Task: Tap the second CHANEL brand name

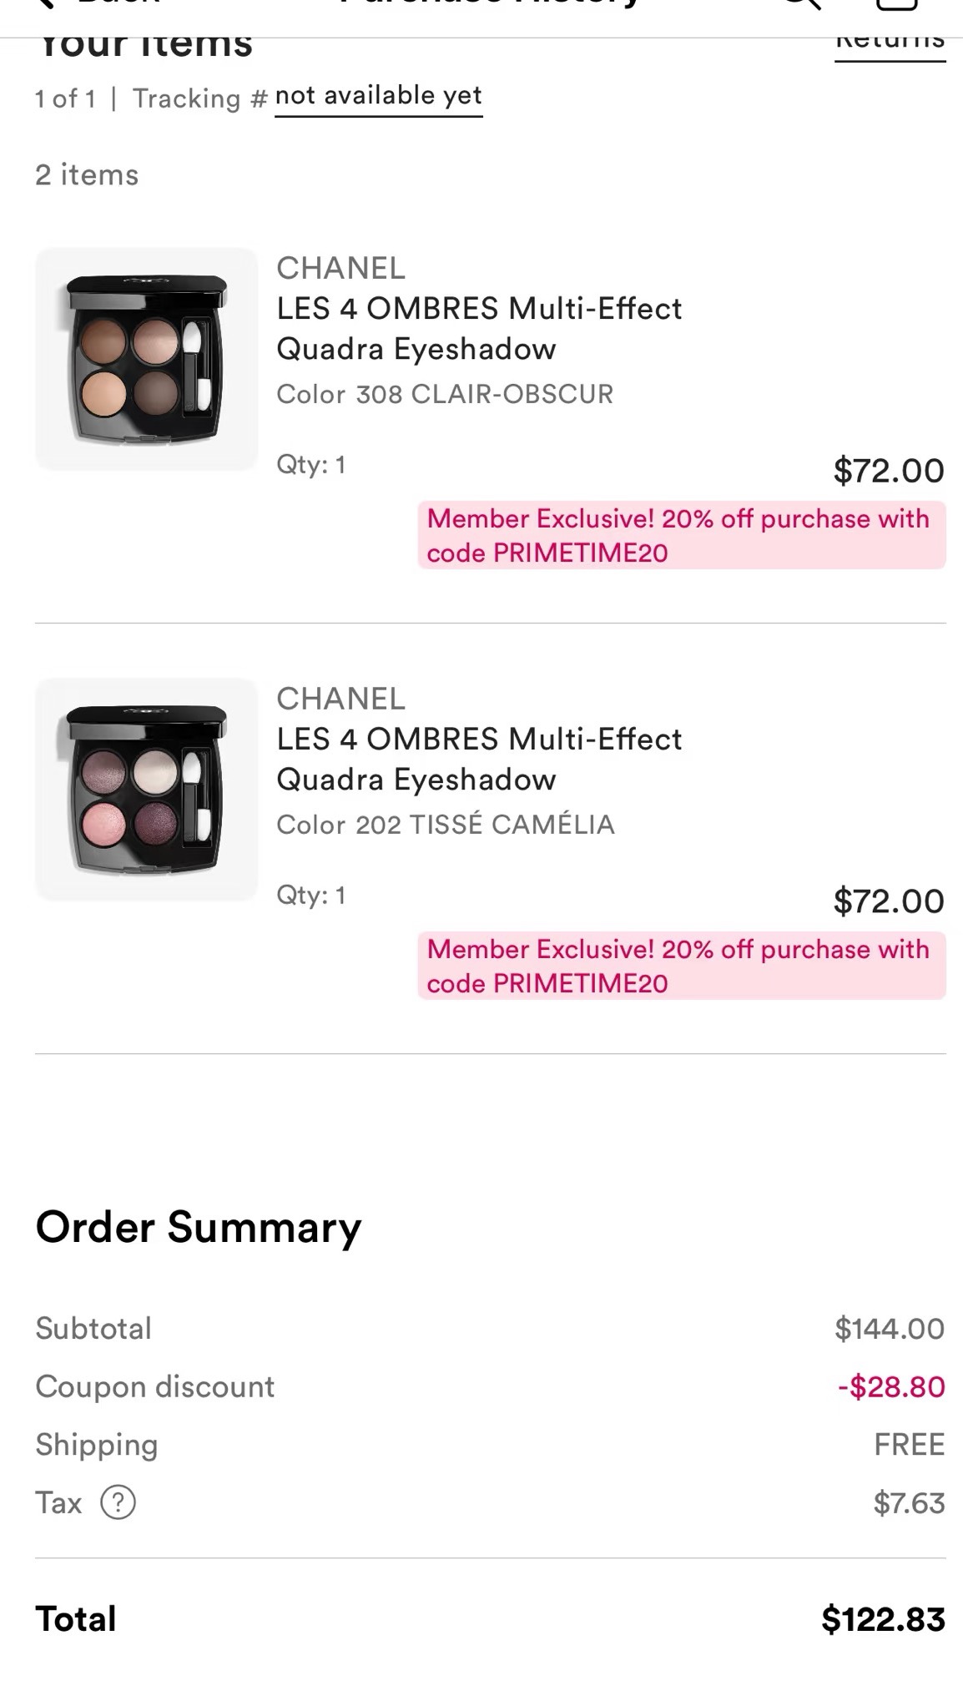Action: point(340,699)
